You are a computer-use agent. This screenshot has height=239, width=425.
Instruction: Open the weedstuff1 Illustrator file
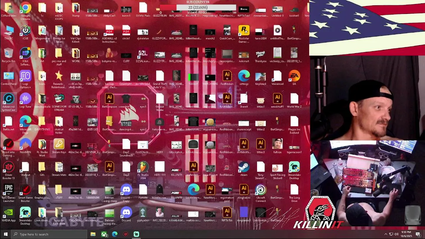click(x=278, y=101)
